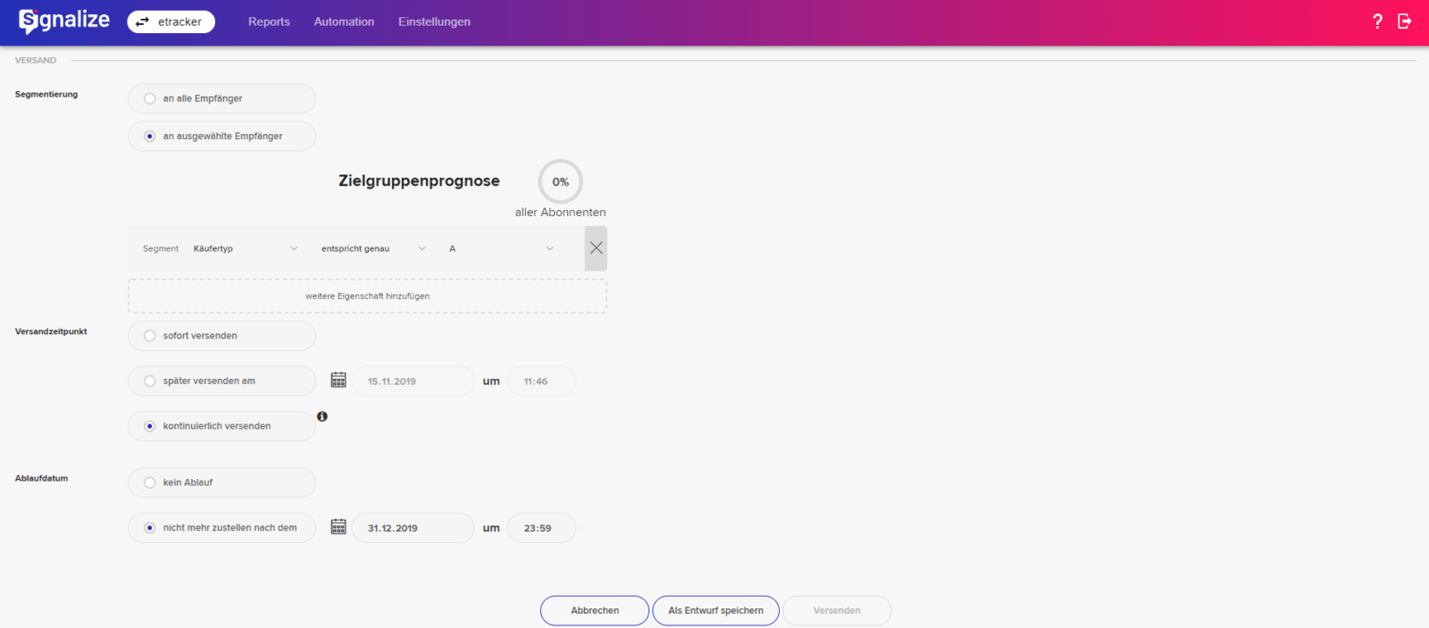Switch account via etracker pill button
The height and width of the screenshot is (628, 1429).
tap(171, 21)
